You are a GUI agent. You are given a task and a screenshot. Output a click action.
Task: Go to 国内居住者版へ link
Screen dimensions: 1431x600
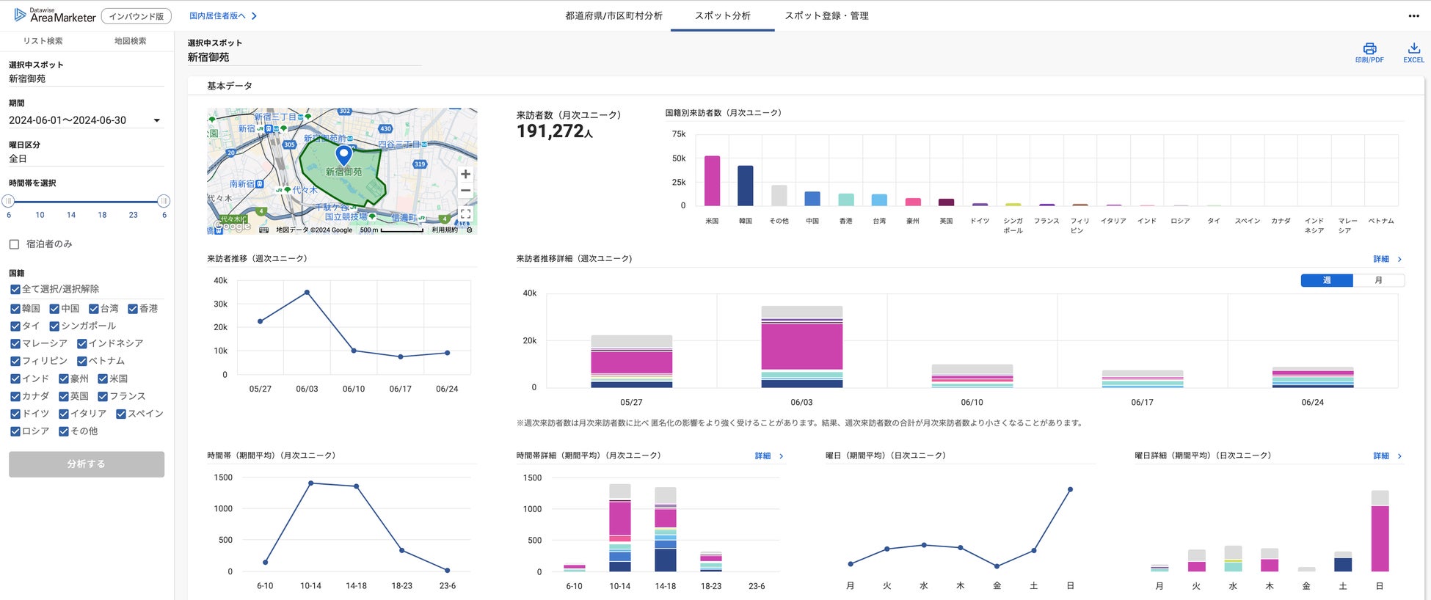pyautogui.click(x=223, y=16)
